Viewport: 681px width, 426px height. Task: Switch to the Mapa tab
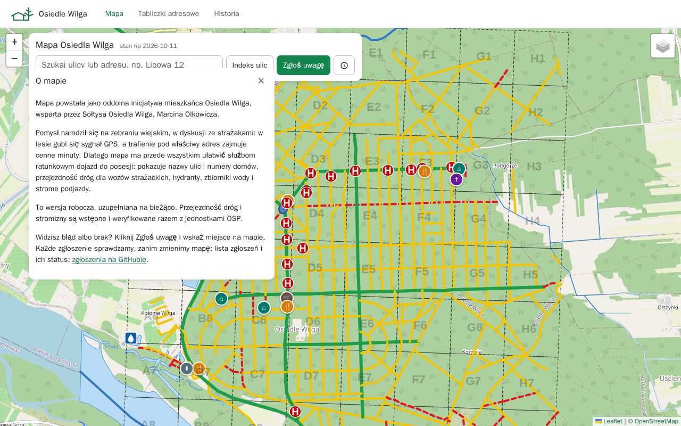(x=114, y=14)
